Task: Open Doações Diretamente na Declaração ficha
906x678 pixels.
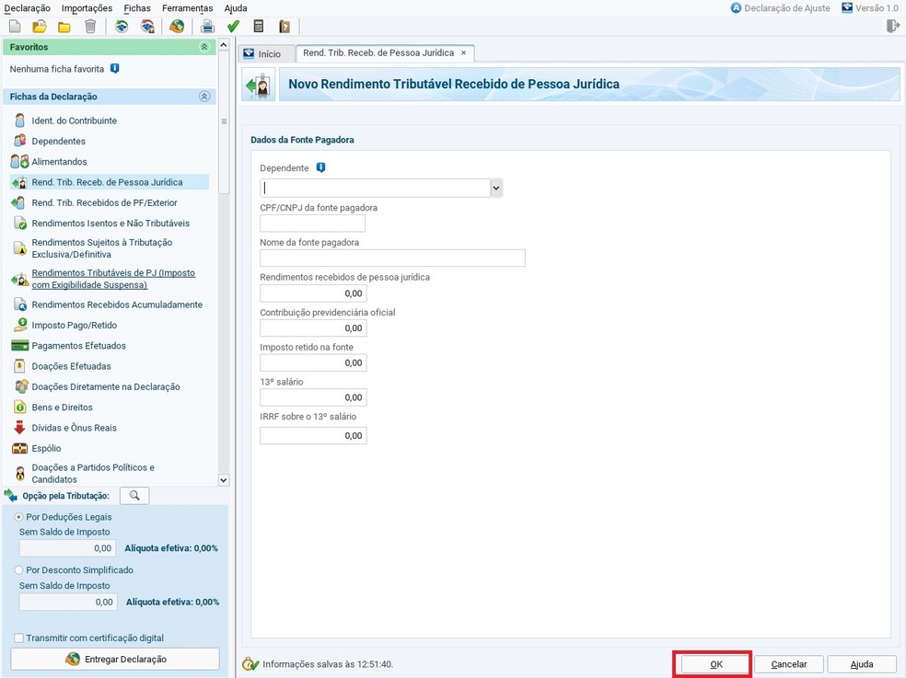Action: (x=106, y=386)
